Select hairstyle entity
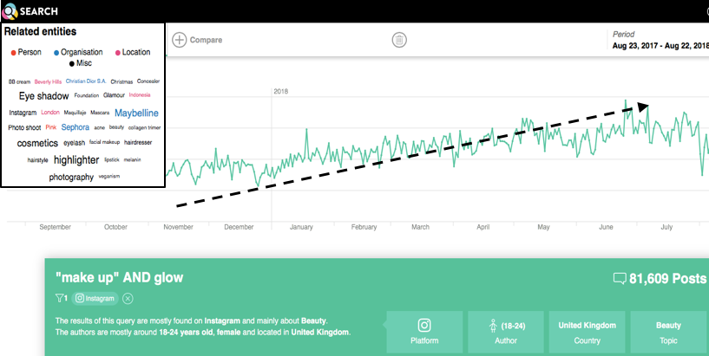 pyautogui.click(x=37, y=160)
